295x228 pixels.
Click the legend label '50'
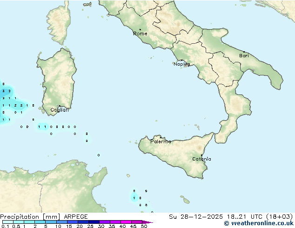point(144,226)
